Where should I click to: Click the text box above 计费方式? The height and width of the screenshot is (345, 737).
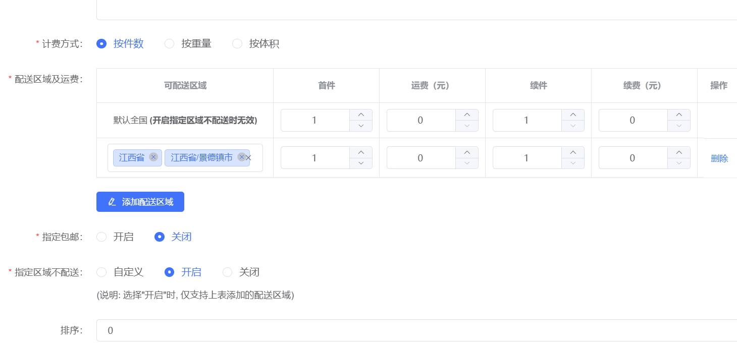416,10
